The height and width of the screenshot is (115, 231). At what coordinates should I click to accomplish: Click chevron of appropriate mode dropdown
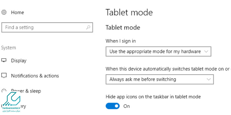206,51
